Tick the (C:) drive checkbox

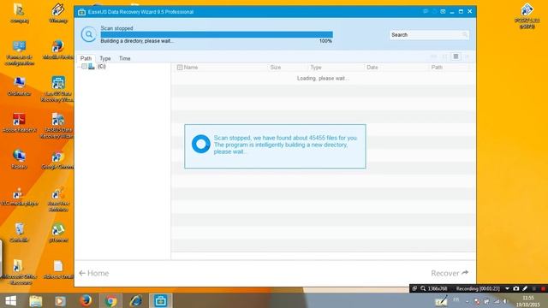pos(84,67)
